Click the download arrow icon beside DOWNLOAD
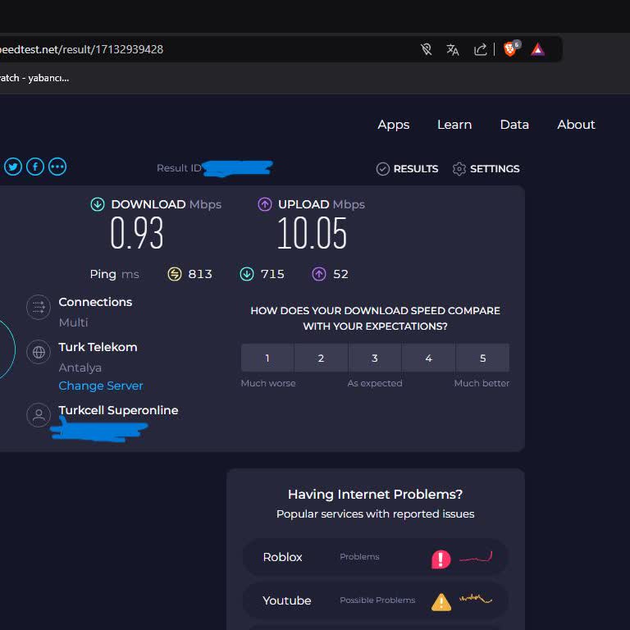 (x=98, y=204)
